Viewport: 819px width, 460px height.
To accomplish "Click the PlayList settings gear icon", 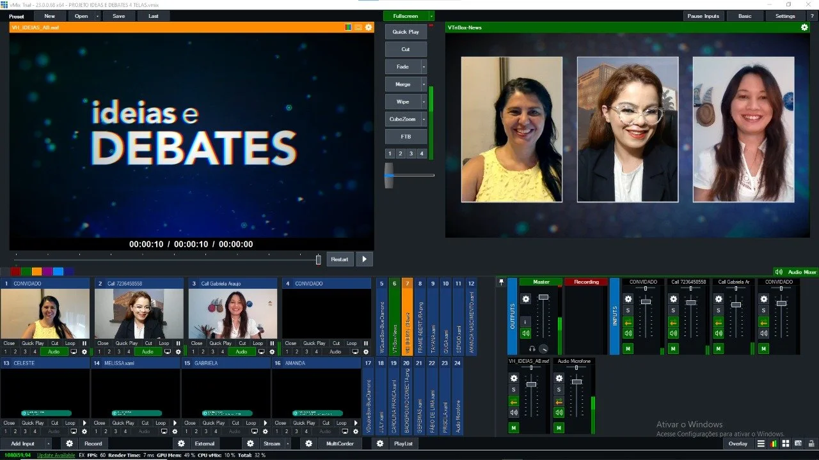I will click(x=380, y=443).
